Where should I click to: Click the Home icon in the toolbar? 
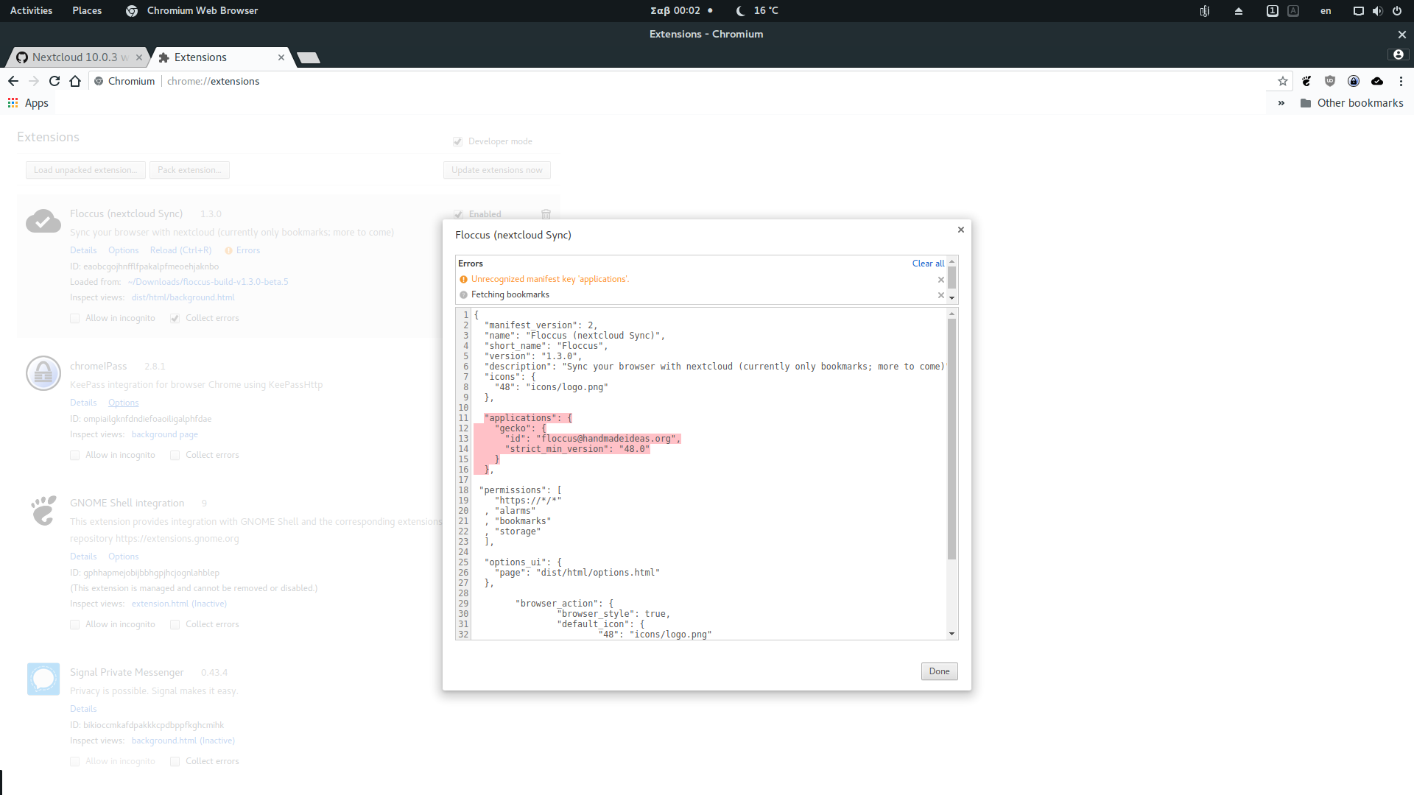pyautogui.click(x=75, y=81)
